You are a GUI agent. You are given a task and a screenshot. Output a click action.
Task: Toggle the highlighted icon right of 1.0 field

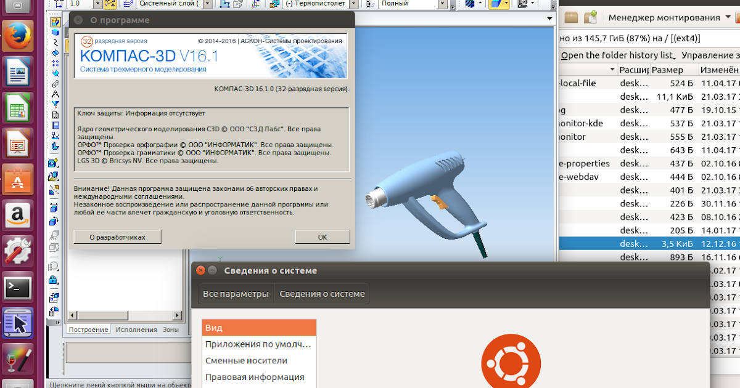coord(110,4)
